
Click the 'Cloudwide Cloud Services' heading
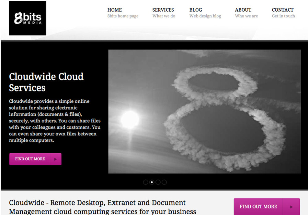click(x=46, y=82)
